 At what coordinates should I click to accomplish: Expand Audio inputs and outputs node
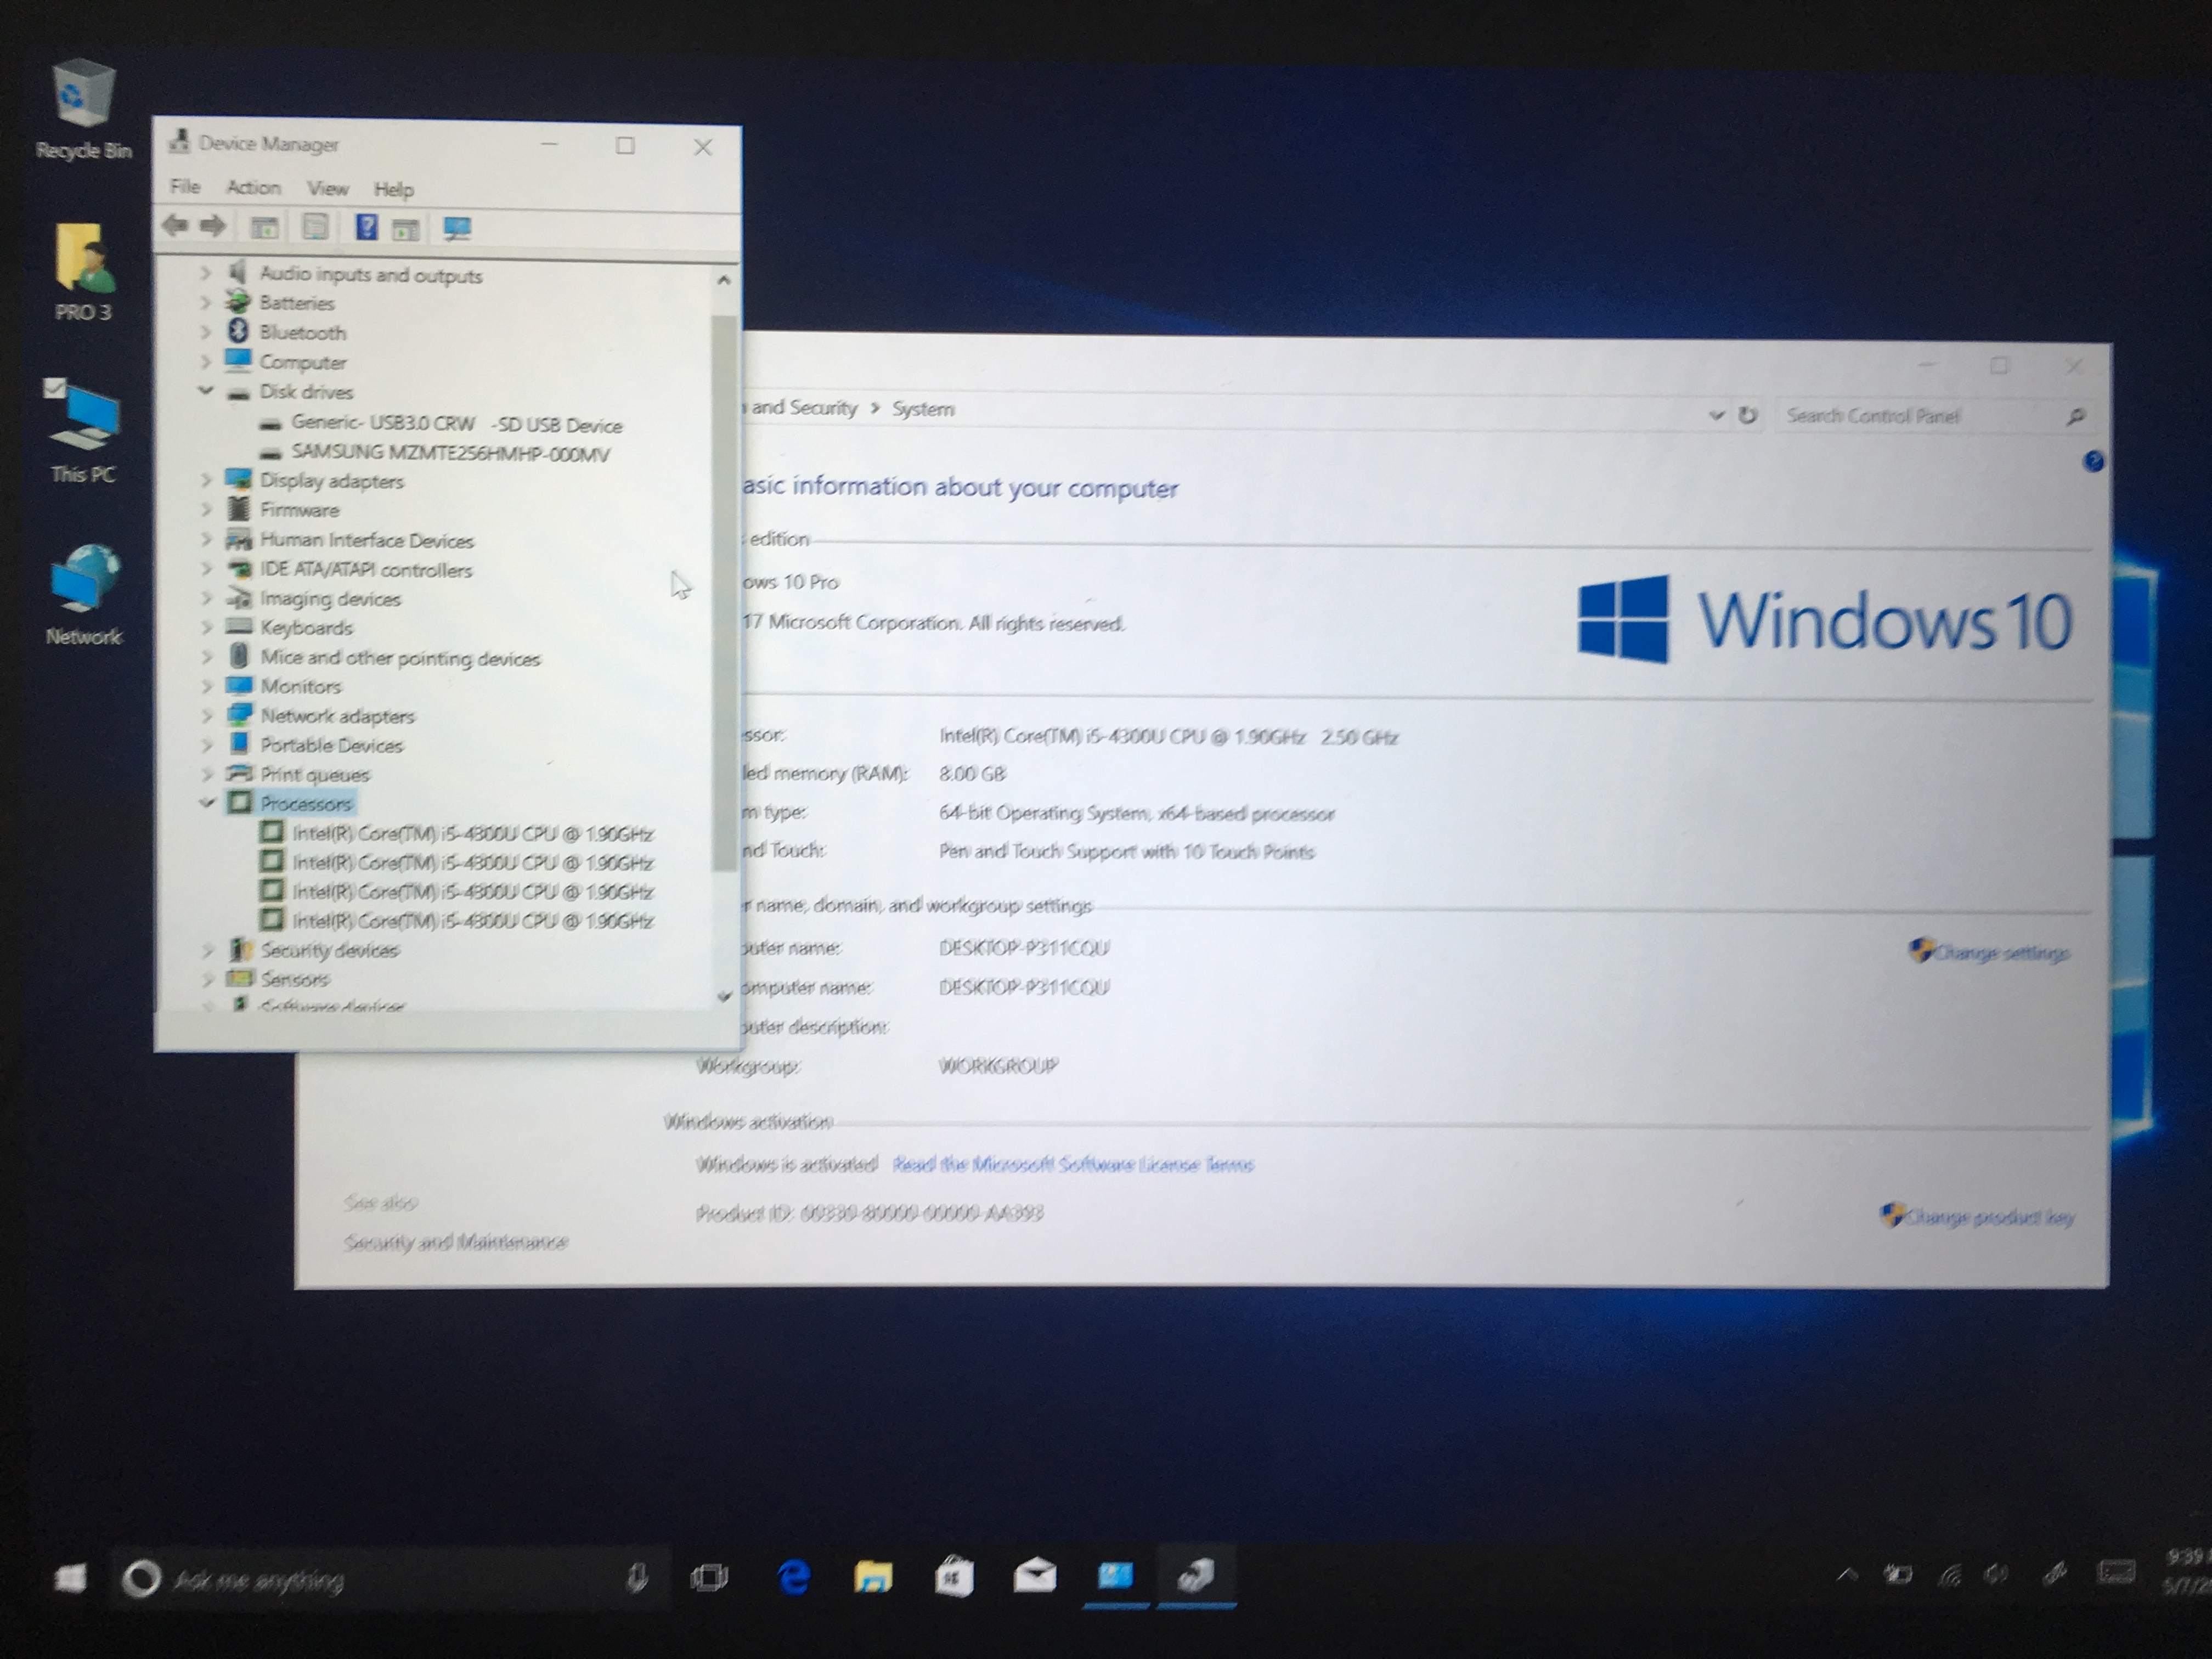point(206,272)
